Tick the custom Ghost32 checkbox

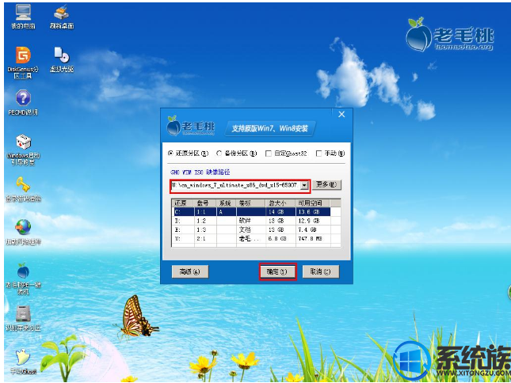(x=269, y=154)
